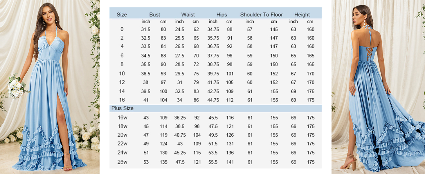Click the size 14 row label

(122, 91)
